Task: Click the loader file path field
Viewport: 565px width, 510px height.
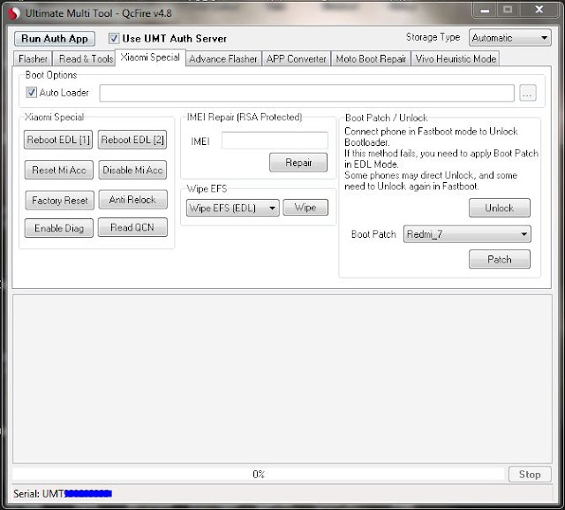Action: coord(306,93)
